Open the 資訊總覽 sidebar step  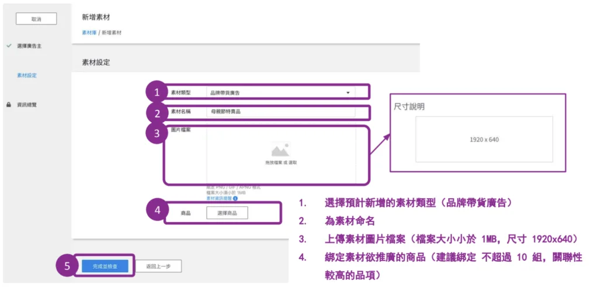27,104
